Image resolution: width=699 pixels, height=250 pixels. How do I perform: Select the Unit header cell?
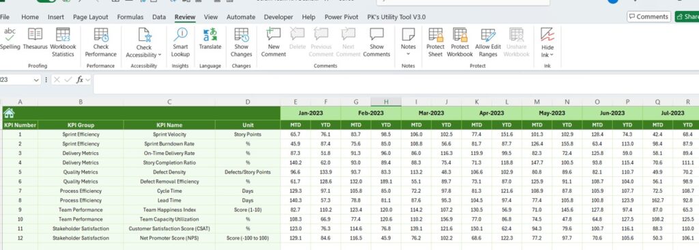coord(248,125)
